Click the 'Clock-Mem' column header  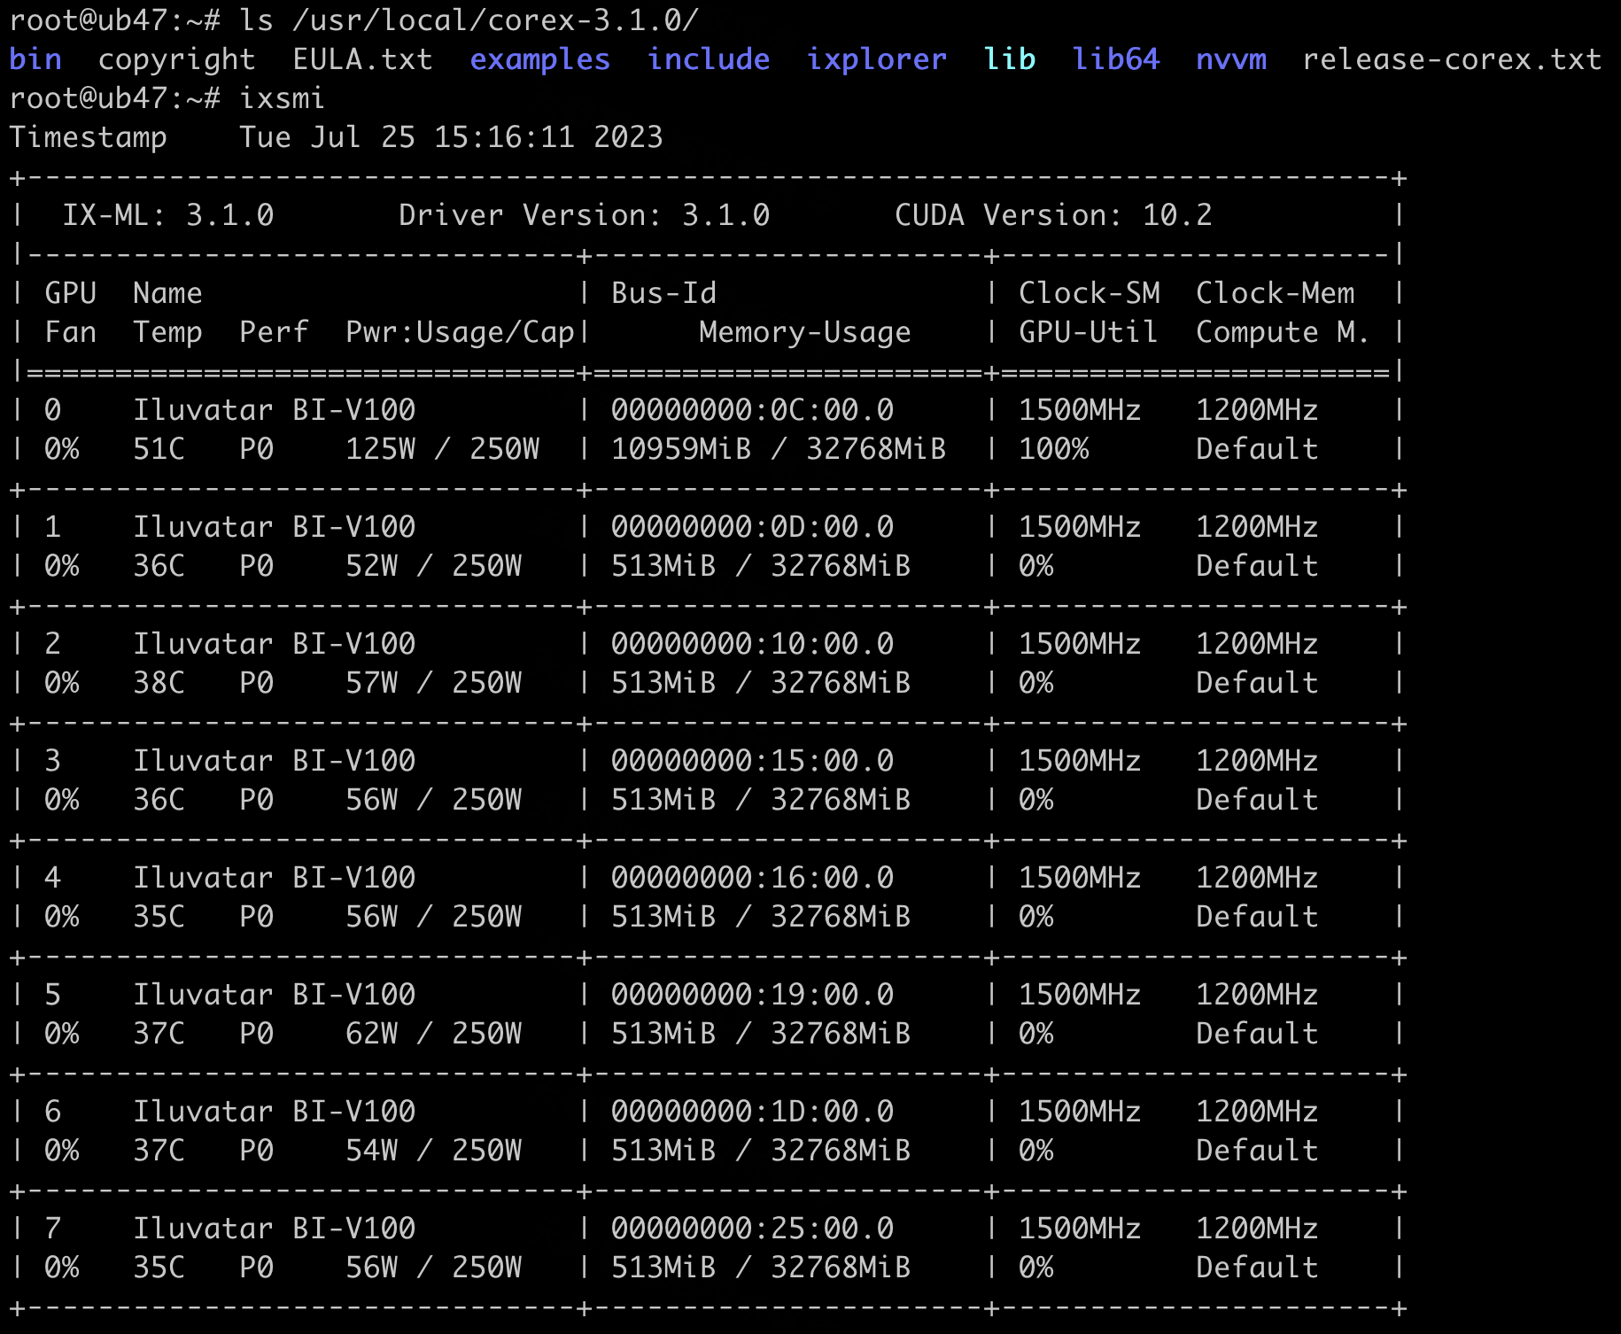[1275, 293]
